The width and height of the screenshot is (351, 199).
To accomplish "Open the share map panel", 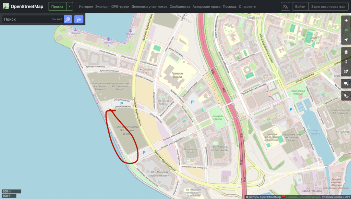I will tap(346, 72).
